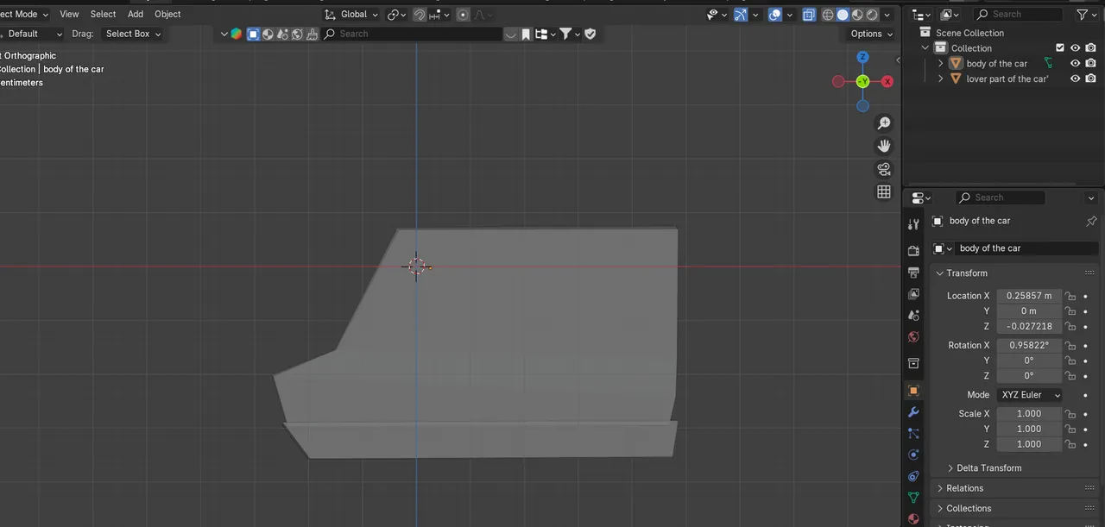Screen dimensions: 1105x527
Task: Open the Physics properties tab icon
Action: tap(913, 455)
